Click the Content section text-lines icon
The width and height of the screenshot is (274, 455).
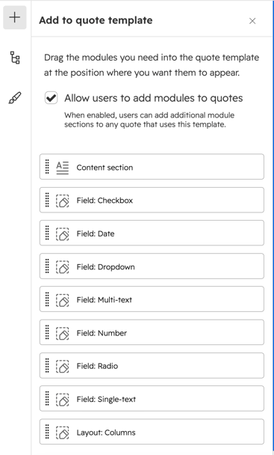pos(62,168)
